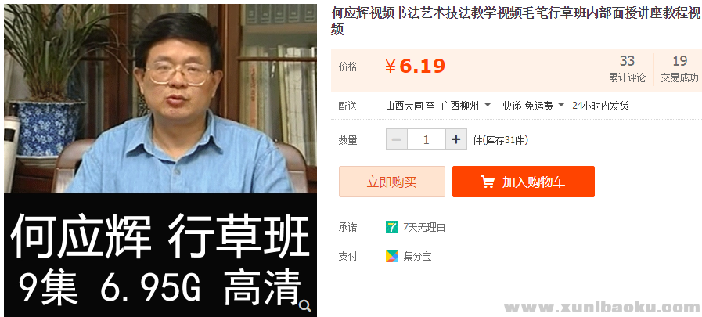Image resolution: width=702 pixels, height=317 pixels.
Task: Click the 7天无理由 promise text
Action: [424, 227]
